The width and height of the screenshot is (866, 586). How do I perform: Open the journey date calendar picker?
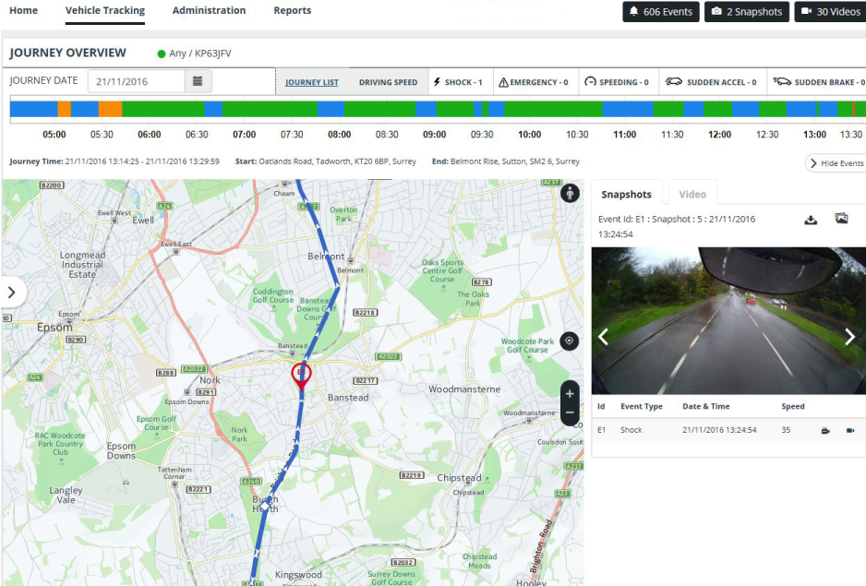[x=198, y=81]
